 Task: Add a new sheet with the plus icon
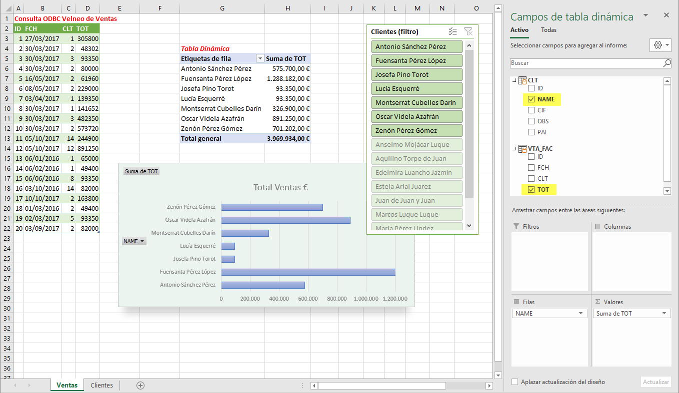point(140,385)
